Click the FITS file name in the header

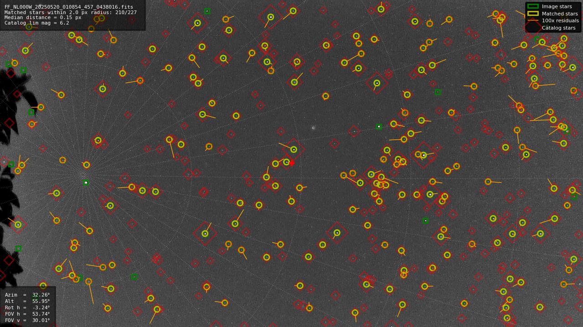(x=69, y=7)
